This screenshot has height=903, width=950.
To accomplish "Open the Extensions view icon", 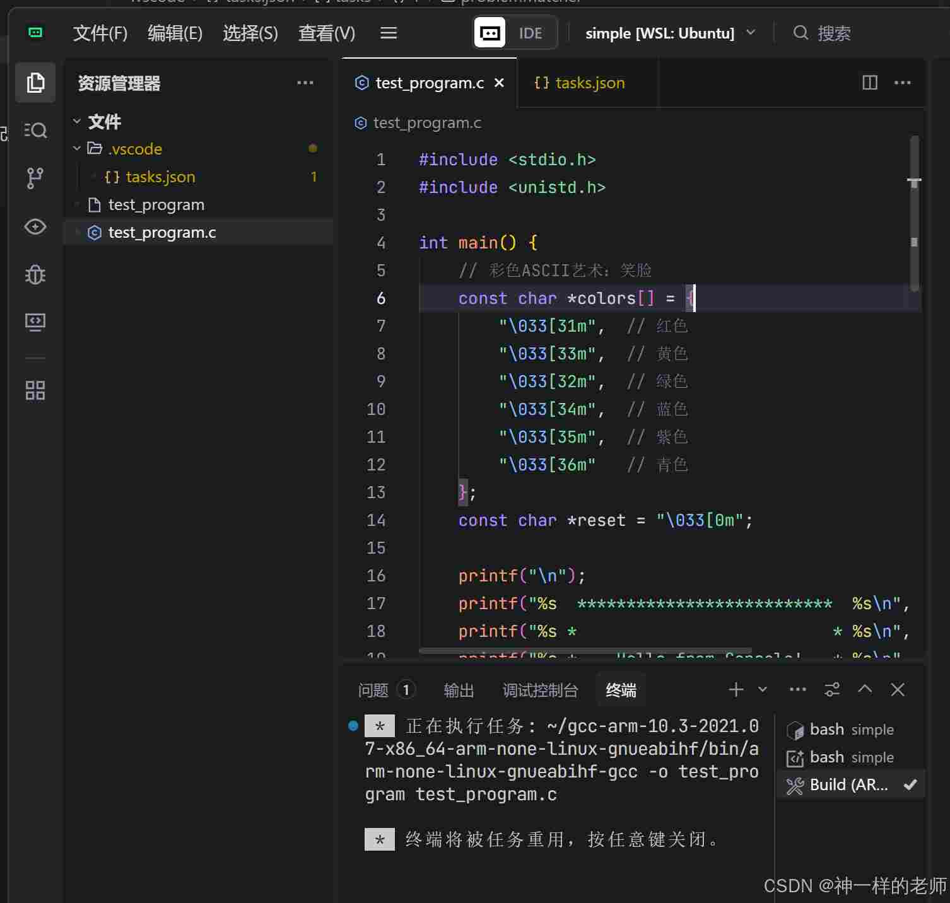I will (35, 390).
